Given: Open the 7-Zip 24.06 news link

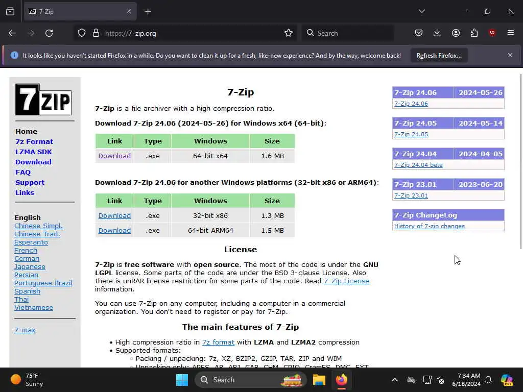Looking at the screenshot, I should coord(411,104).
